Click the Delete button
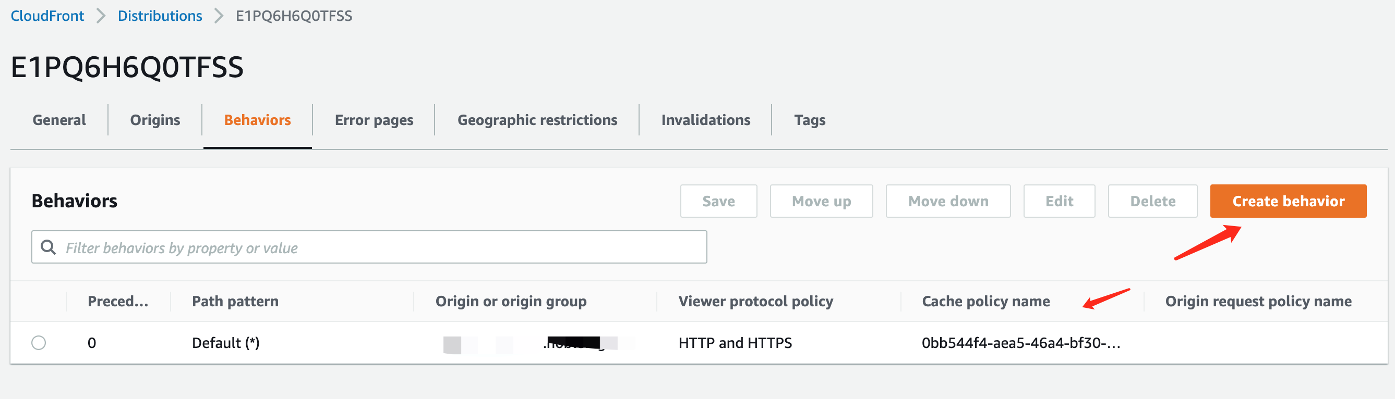The width and height of the screenshot is (1395, 399). [x=1152, y=201]
